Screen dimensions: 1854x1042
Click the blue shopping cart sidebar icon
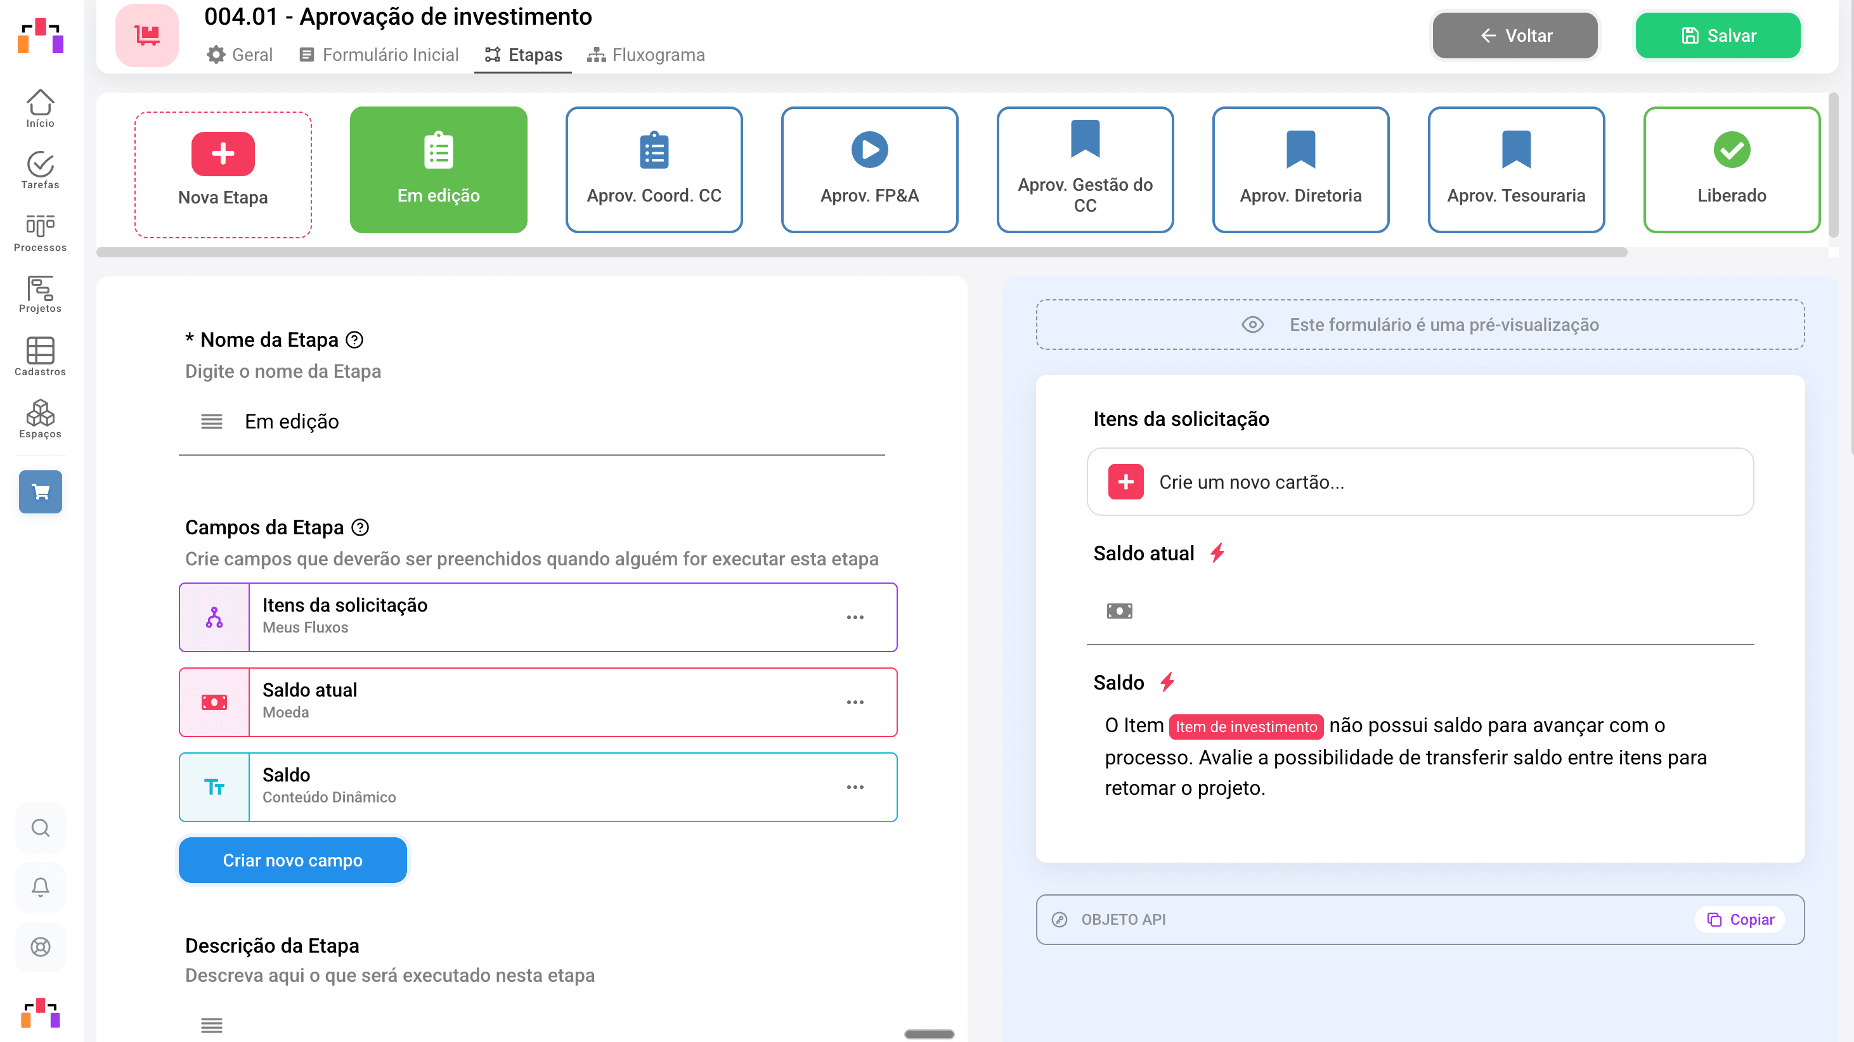click(x=41, y=491)
